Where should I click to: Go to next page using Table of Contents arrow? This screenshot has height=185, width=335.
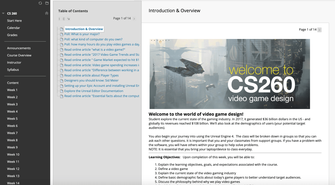(134, 19)
